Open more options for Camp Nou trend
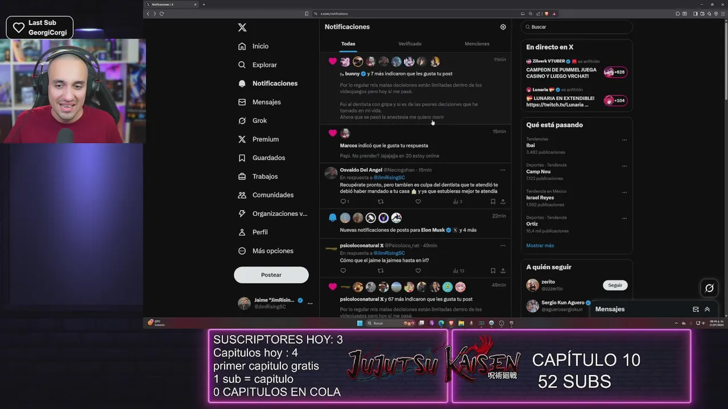Screen dimensions: 728x409 pyautogui.click(x=624, y=166)
